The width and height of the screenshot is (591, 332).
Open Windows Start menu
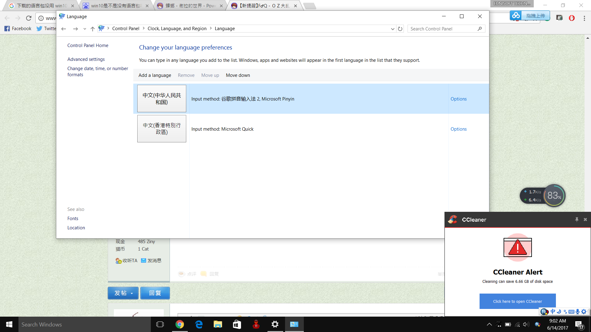(x=9, y=324)
